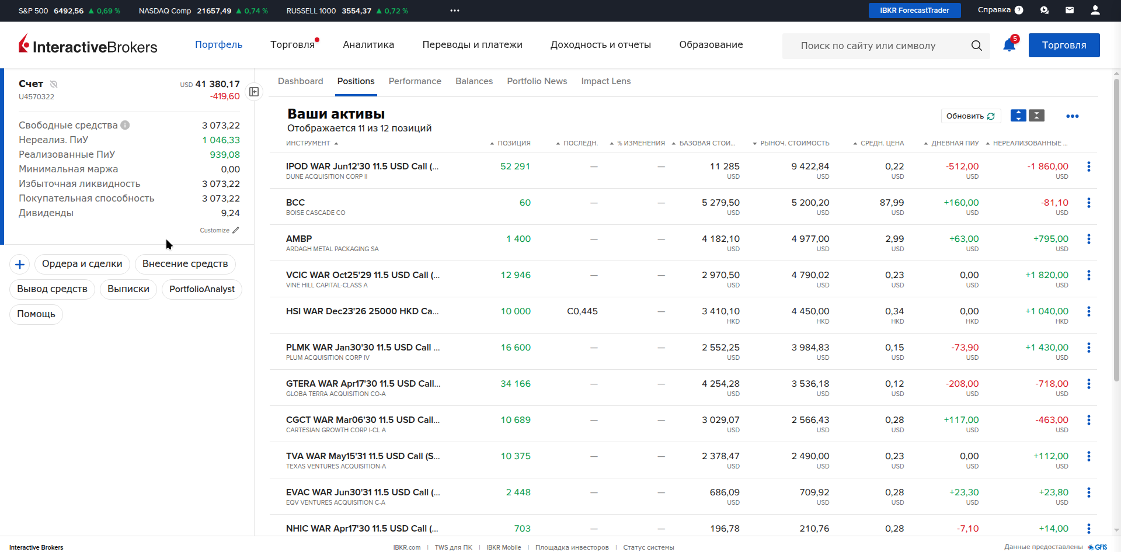The image size is (1121, 552).
Task: Open Выписки statements
Action: 128,289
